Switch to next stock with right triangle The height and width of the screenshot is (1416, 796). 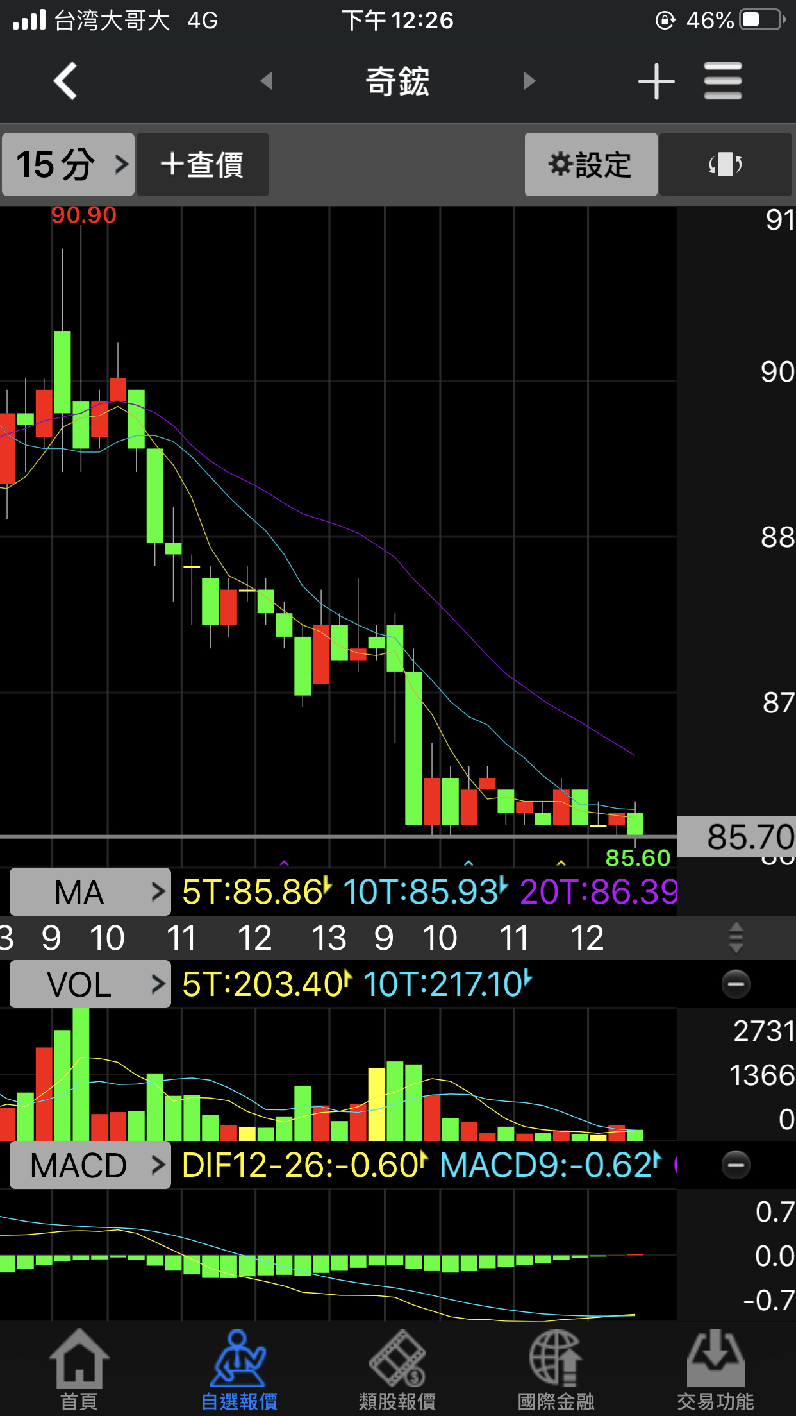click(x=529, y=81)
